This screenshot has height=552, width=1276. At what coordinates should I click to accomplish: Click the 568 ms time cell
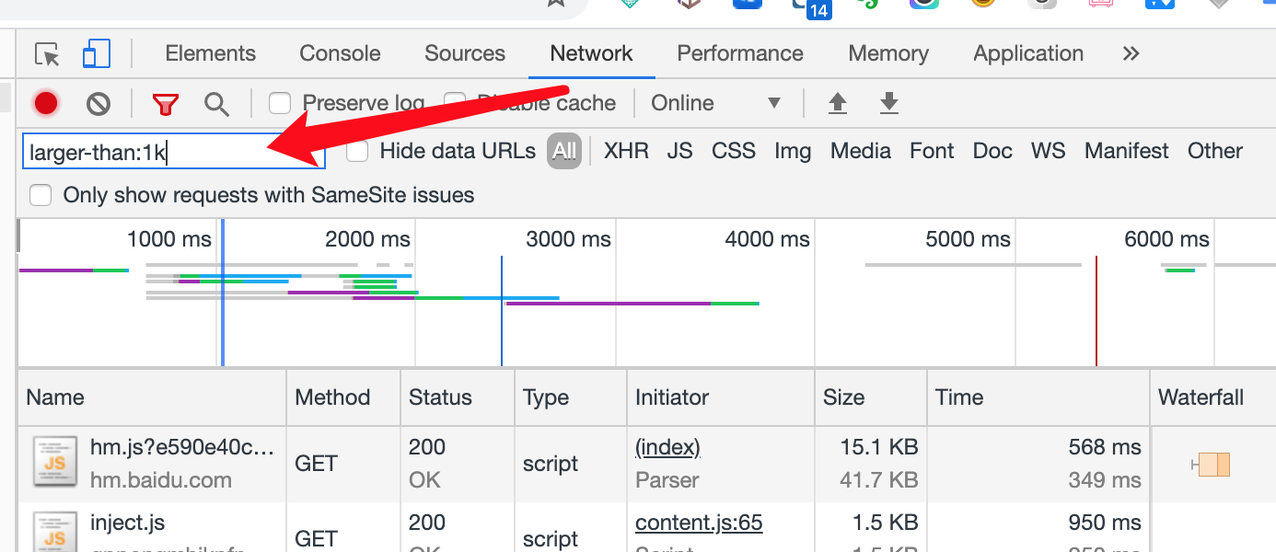1105,447
